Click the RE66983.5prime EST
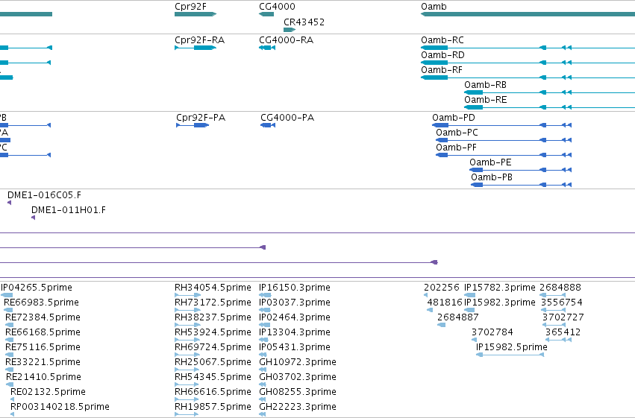 point(8,310)
